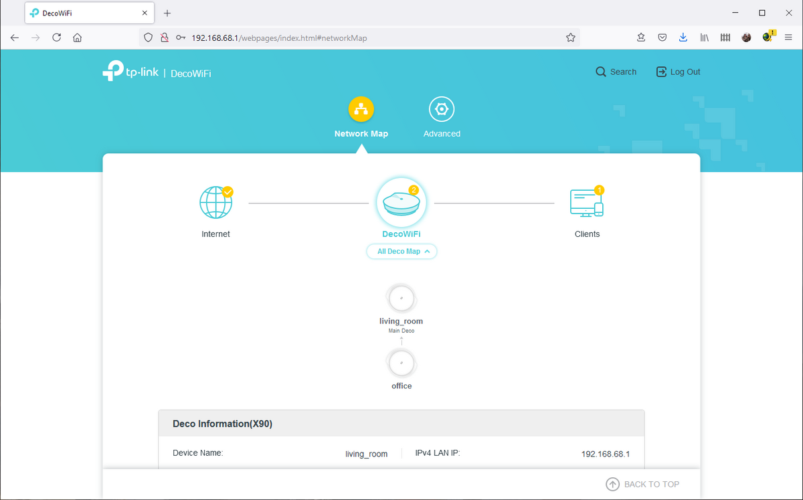Bookmark this page with the star
This screenshot has width=803, height=500.
click(571, 38)
